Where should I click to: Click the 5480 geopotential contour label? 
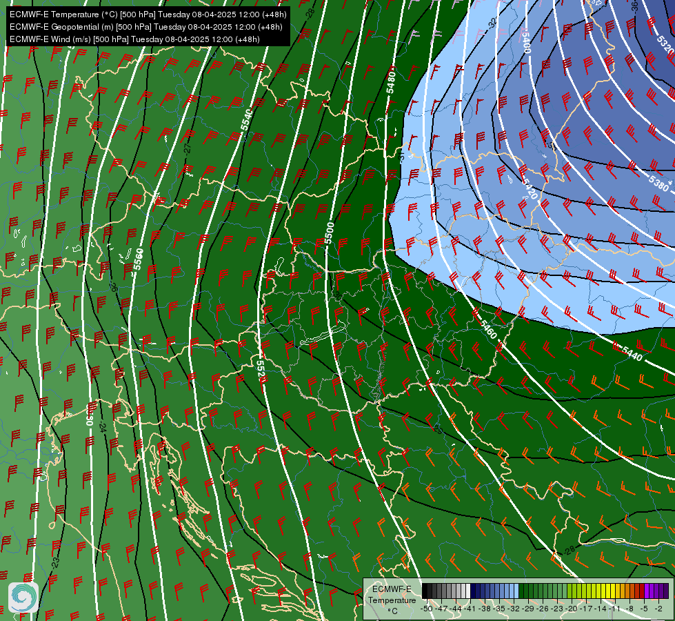pos(391,83)
